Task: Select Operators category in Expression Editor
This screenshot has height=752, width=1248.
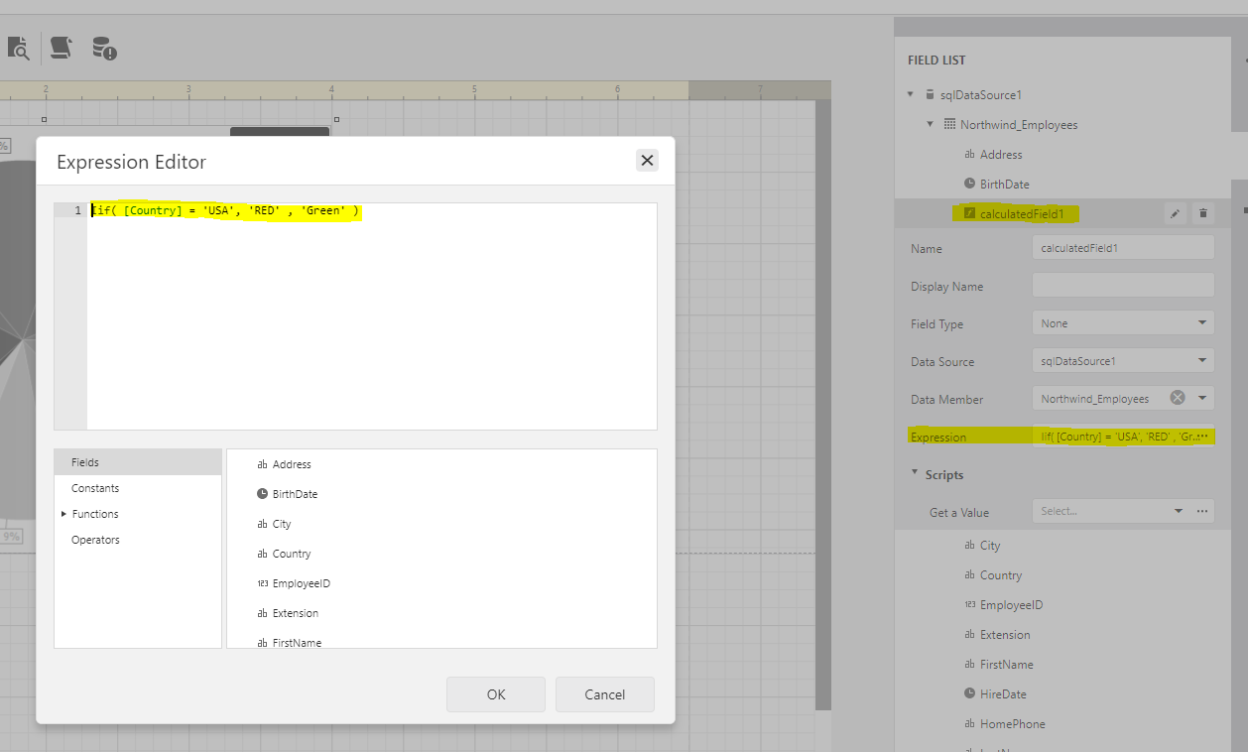Action: 138,540
